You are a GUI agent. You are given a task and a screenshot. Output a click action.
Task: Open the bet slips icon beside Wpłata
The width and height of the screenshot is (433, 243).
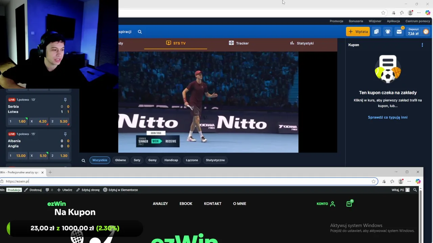376,32
